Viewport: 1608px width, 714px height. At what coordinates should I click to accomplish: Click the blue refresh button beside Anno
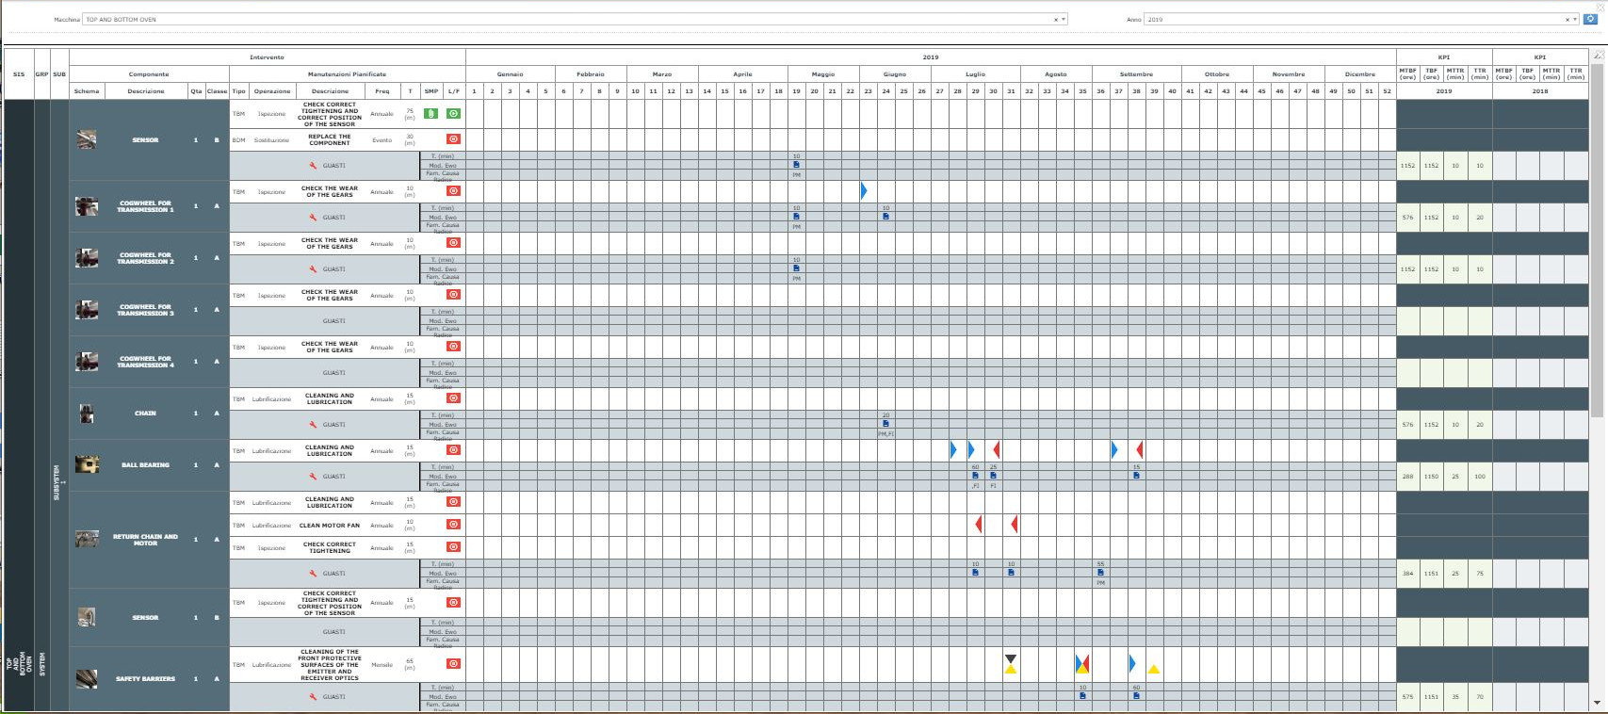pyautogui.click(x=1590, y=19)
